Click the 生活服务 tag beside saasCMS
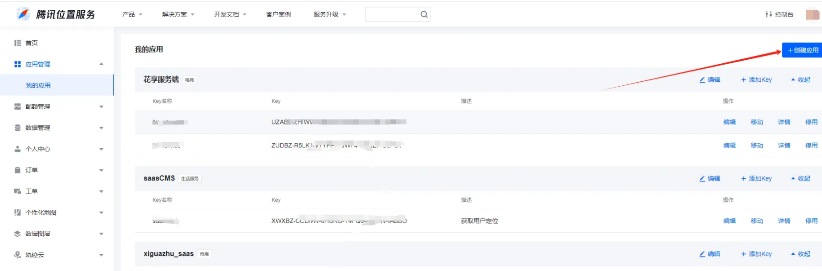 click(x=190, y=179)
